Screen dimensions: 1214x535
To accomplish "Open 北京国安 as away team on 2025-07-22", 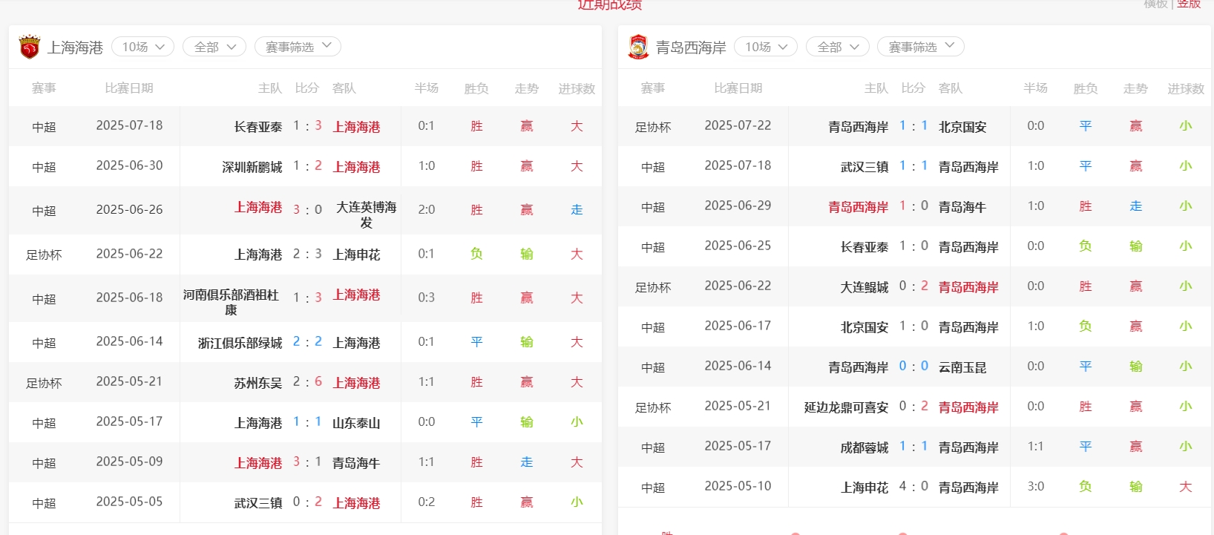I will (x=962, y=127).
